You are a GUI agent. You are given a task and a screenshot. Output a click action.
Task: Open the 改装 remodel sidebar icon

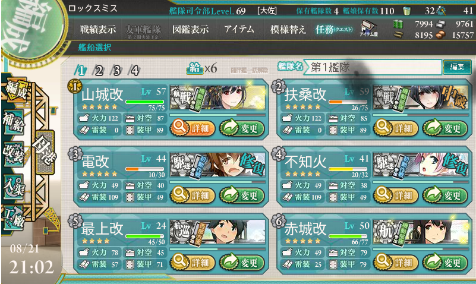pos(13,154)
